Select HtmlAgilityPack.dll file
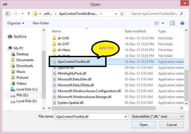This screenshot has width=191, height=134. (x=72, y=73)
